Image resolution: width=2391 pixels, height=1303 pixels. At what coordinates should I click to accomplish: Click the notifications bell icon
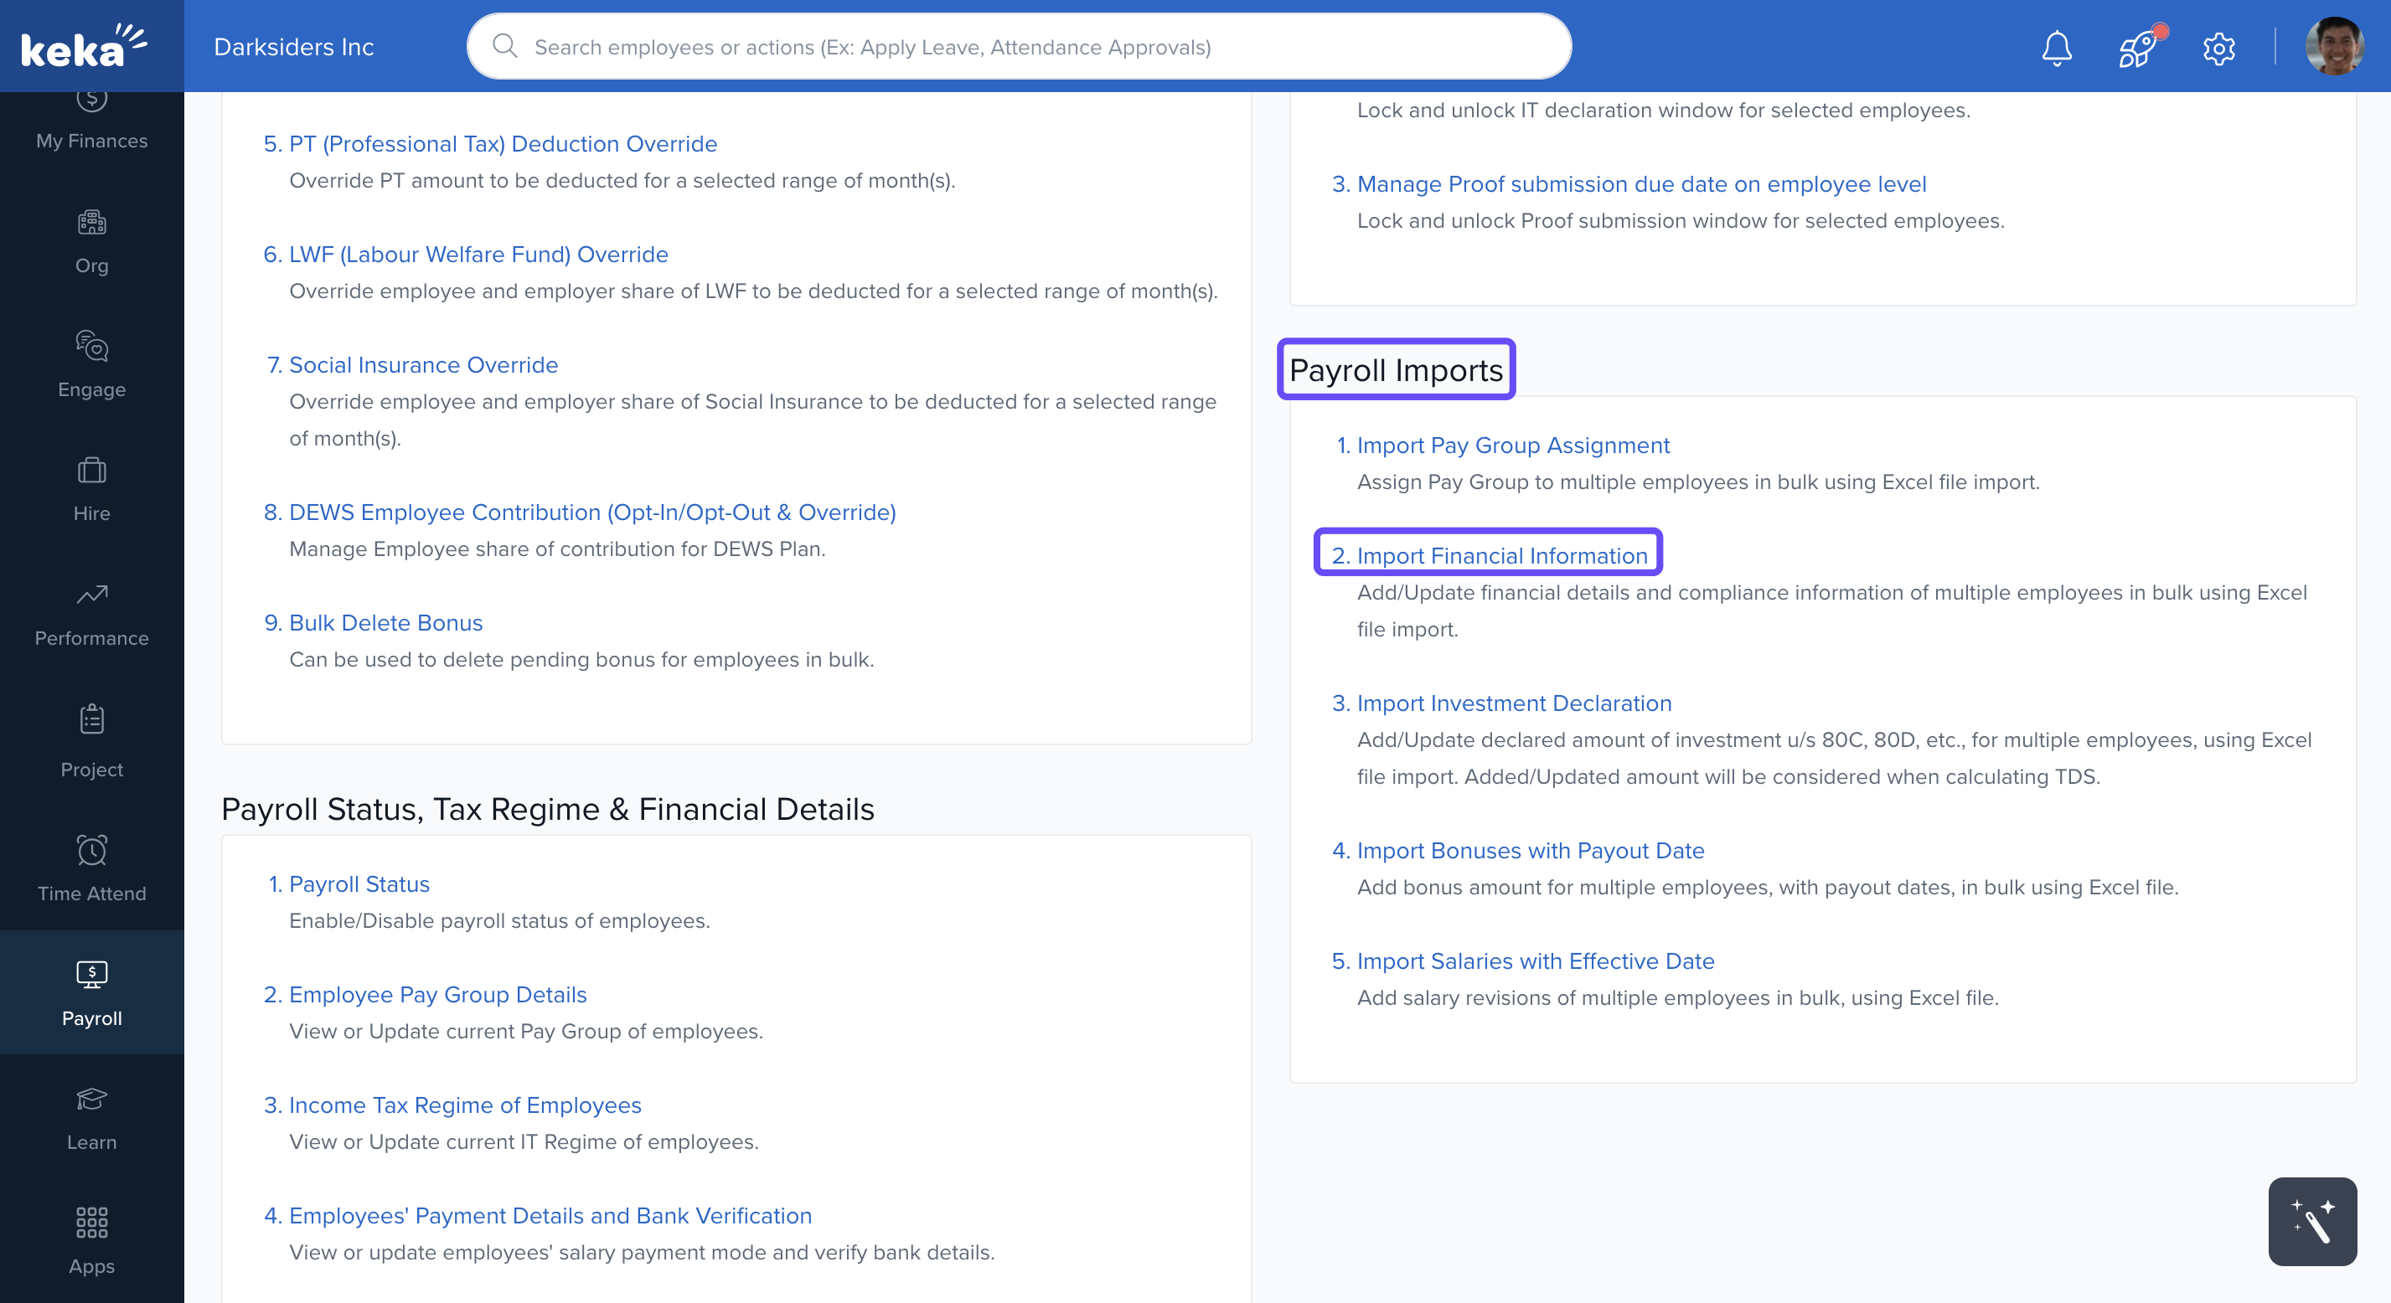2056,48
